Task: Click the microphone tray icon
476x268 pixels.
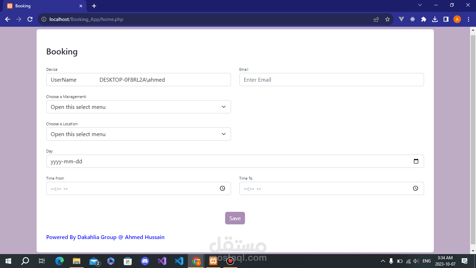Action: 391,261
